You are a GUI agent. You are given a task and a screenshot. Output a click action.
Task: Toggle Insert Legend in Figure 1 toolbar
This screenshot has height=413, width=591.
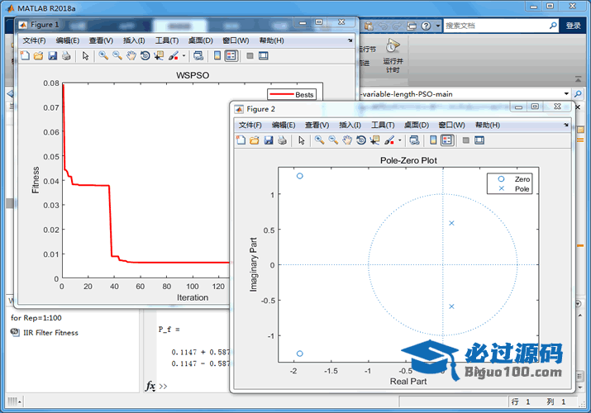point(231,55)
